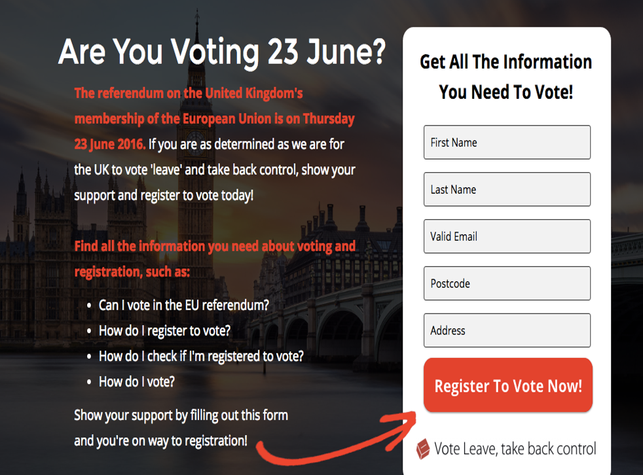The width and height of the screenshot is (643, 475).
Task: Click the First Name input field
Action: pos(507,142)
